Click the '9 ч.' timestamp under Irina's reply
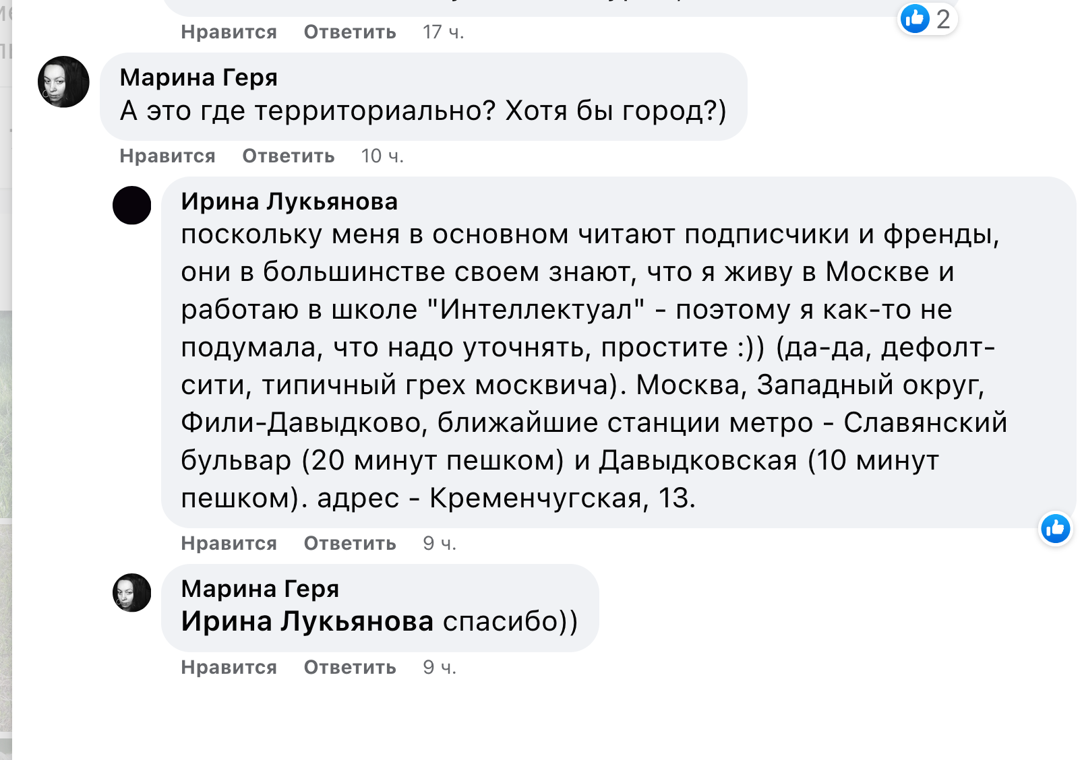The width and height of the screenshot is (1080, 760). tap(440, 543)
